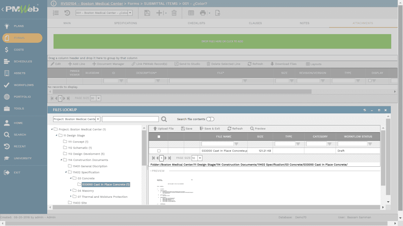Viewport: 403px width, 226px height.
Task: Collapse the 114 Construction Documents folder
Action: [x=61, y=160]
